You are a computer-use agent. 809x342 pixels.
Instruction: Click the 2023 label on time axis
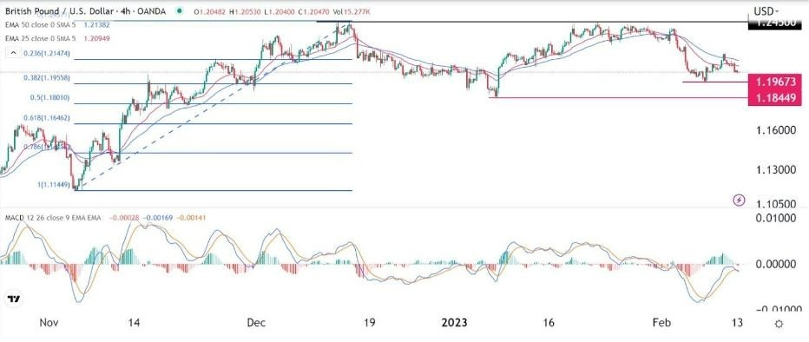455,323
